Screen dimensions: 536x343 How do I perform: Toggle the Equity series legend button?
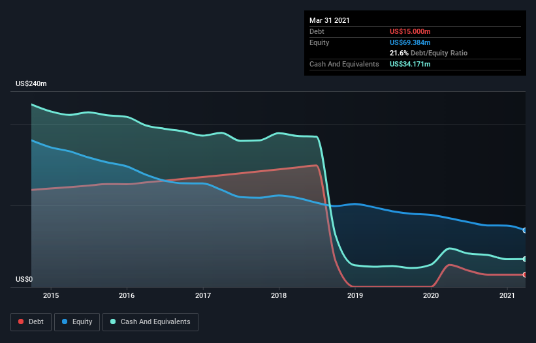click(77, 322)
